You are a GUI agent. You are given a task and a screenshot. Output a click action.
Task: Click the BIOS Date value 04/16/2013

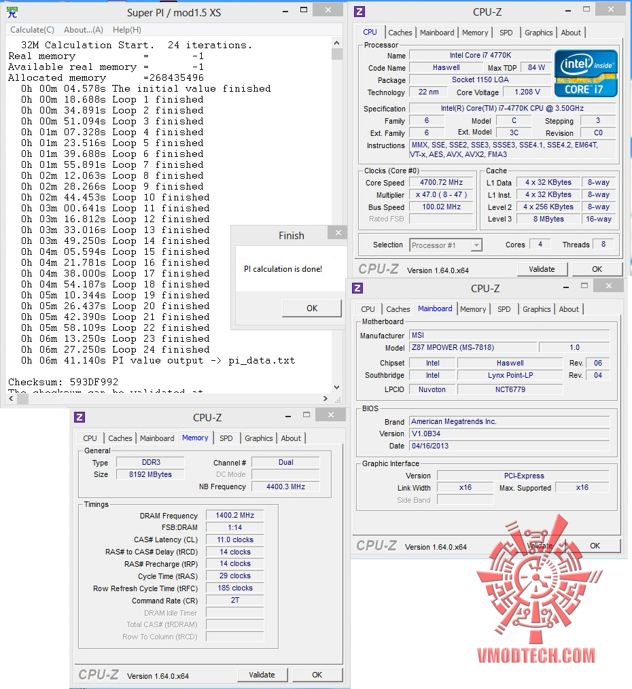[x=510, y=446]
